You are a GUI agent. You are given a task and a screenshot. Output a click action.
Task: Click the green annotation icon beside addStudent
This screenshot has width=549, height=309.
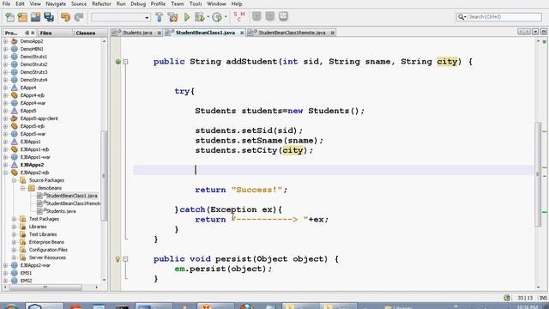coord(118,62)
